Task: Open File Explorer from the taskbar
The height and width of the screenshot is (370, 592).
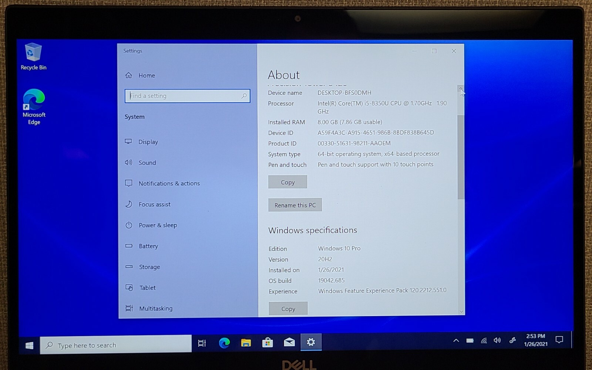Action: 246,343
